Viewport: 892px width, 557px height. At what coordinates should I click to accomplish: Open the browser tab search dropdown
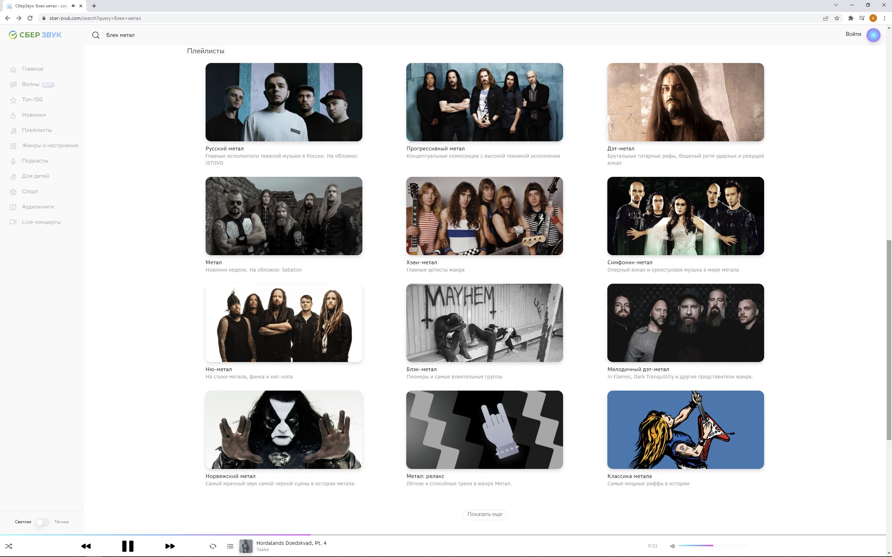tap(836, 5)
